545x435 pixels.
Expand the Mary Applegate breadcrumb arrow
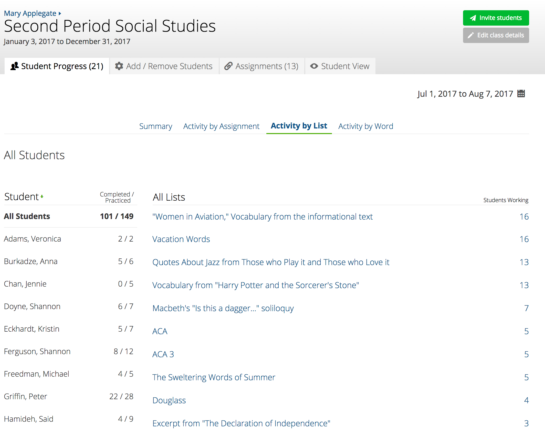coord(60,13)
